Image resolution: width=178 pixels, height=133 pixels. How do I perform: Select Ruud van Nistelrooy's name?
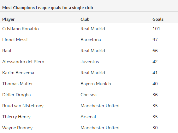tap(23, 106)
